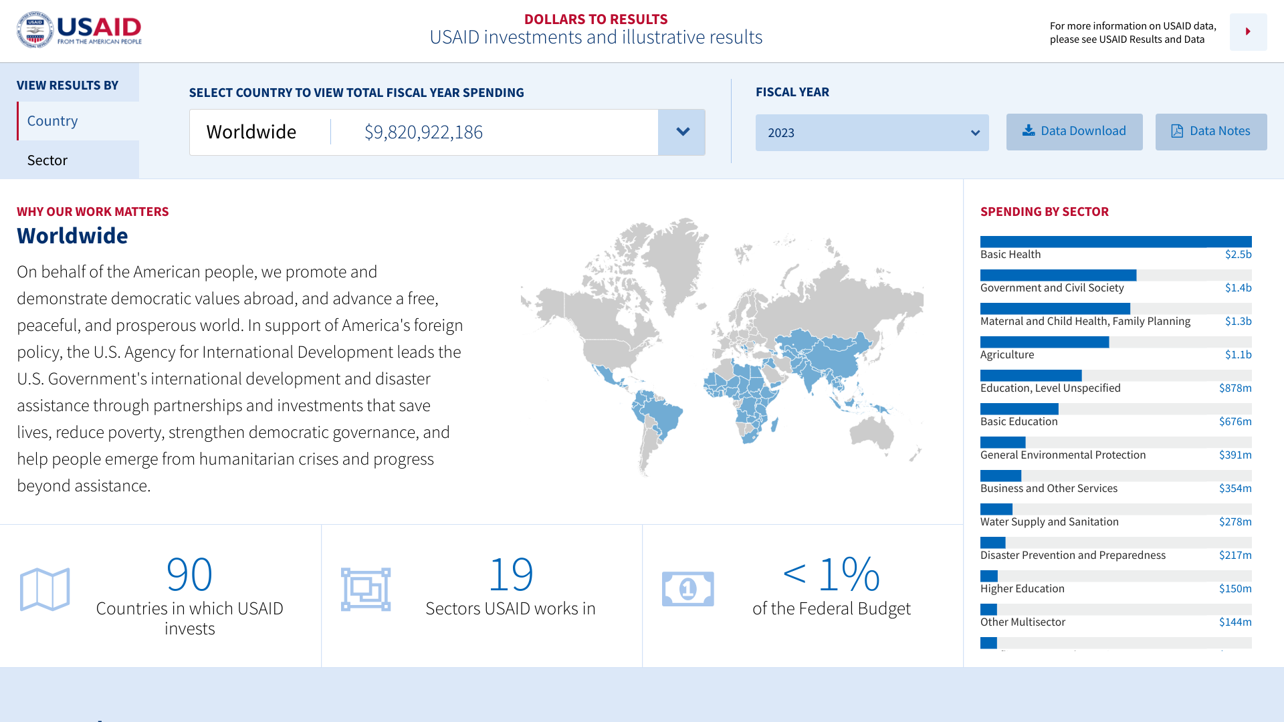Open the Data Notes button

(x=1210, y=132)
